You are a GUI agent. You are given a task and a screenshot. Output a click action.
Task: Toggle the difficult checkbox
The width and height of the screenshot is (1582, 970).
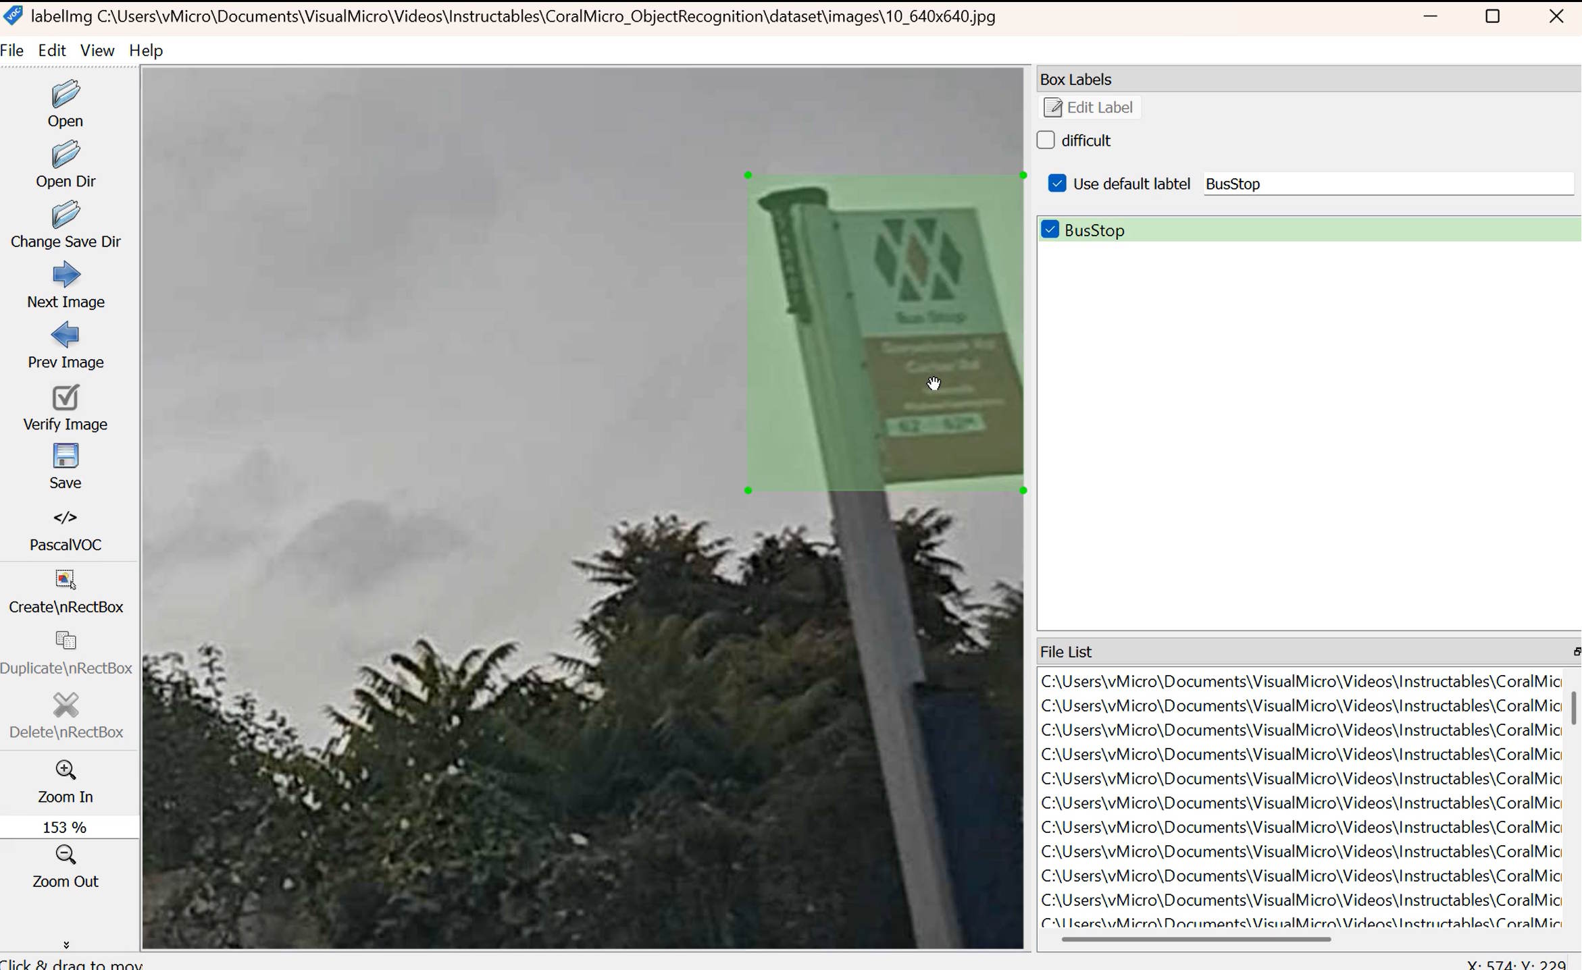point(1046,140)
